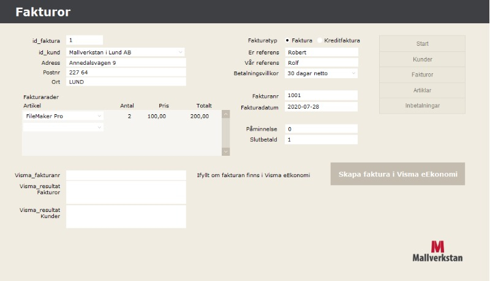Click the Er referens field
The height and width of the screenshot is (281, 490).
tap(322, 53)
